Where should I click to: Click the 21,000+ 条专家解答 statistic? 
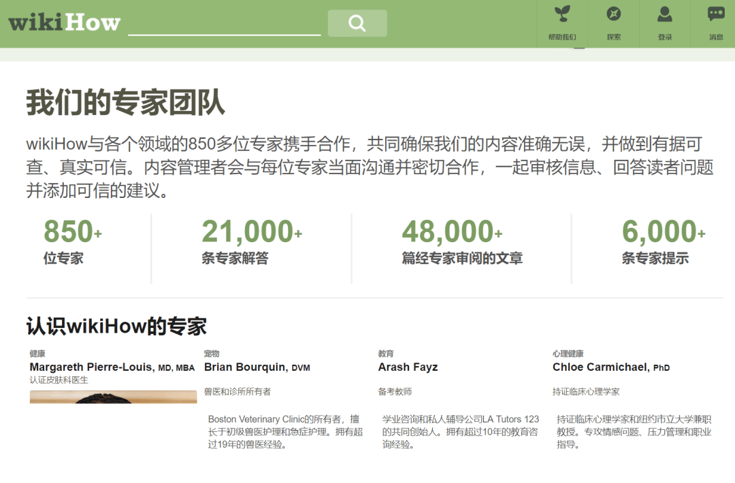coord(251,242)
